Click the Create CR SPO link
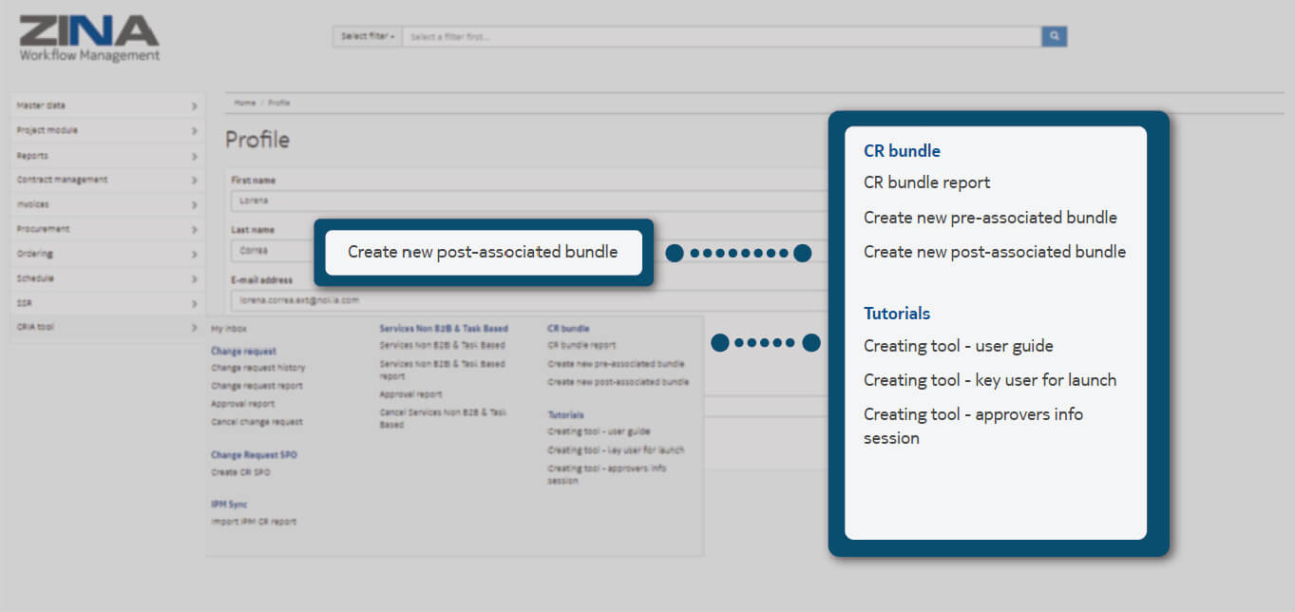1295x612 pixels. point(239,472)
